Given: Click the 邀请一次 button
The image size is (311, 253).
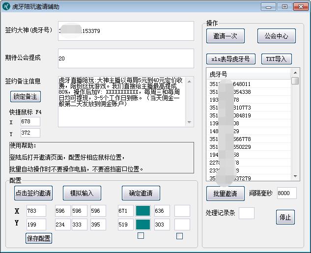Looking at the screenshot, I should click(x=226, y=36).
